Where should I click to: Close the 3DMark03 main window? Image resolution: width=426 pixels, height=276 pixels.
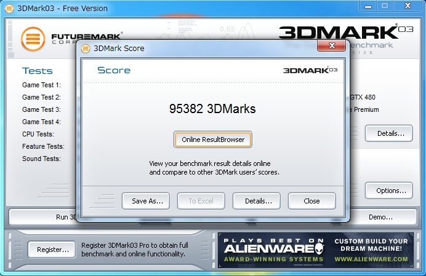(x=408, y=6)
